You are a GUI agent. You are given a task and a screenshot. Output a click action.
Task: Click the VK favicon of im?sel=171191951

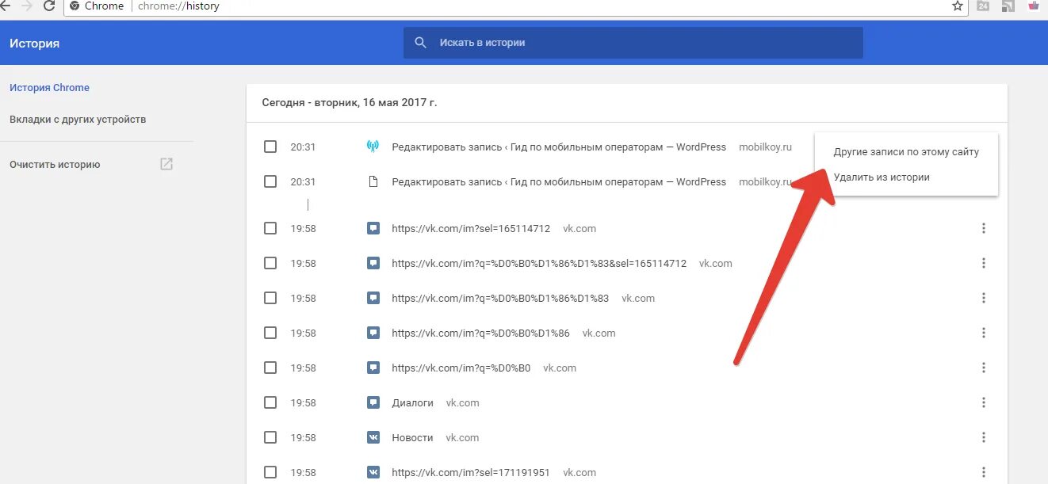(x=373, y=472)
